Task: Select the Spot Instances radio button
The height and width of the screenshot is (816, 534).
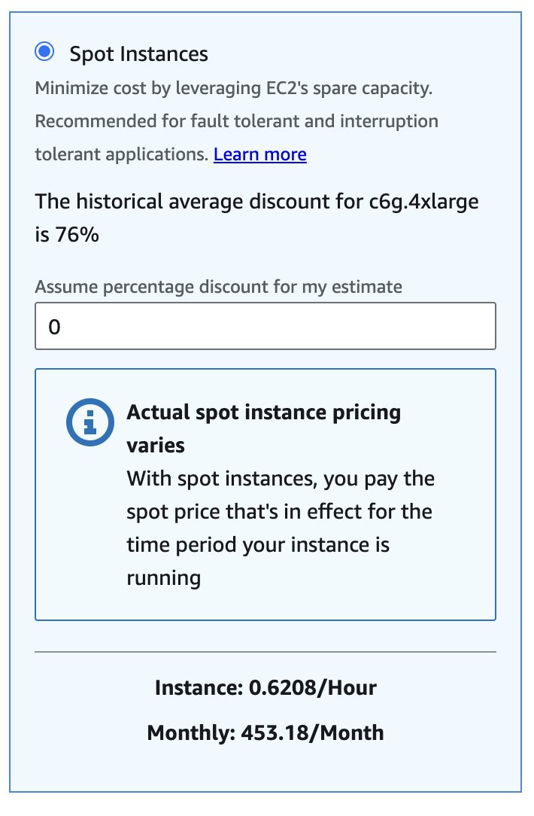Action: [44, 52]
